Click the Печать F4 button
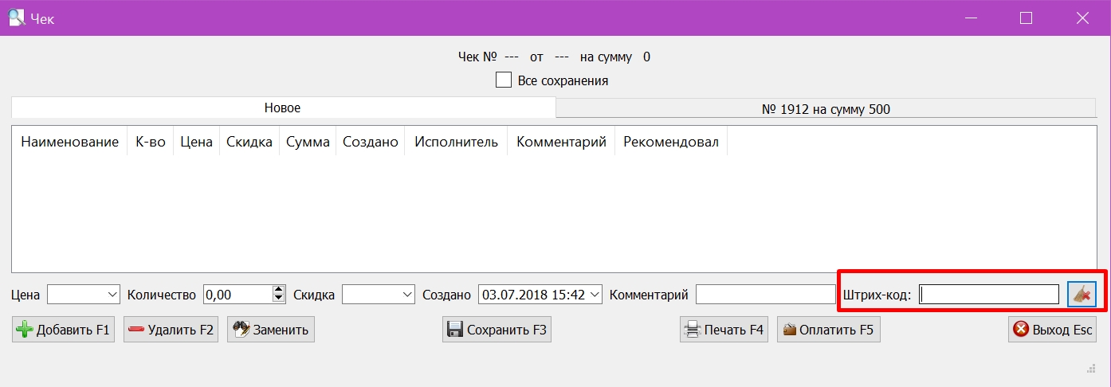1111x387 pixels. pos(724,330)
